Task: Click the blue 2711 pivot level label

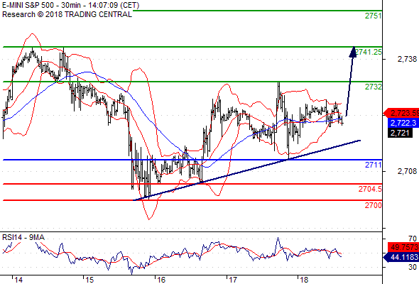Action: pyautogui.click(x=374, y=165)
